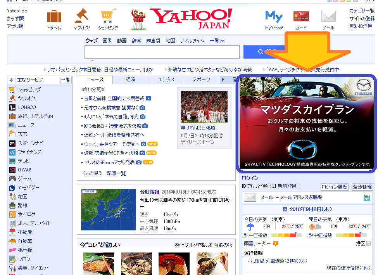This screenshot has width=378, height=275.
Task: Open the baseball team news thumbnail
Action: click(204, 107)
